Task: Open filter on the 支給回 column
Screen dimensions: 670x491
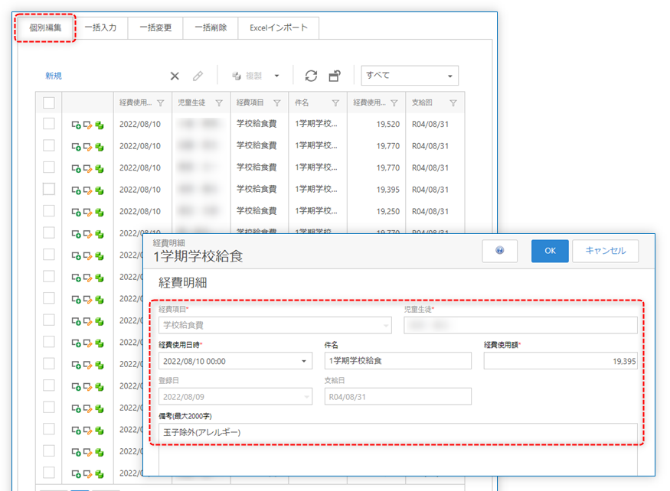Action: point(453,103)
